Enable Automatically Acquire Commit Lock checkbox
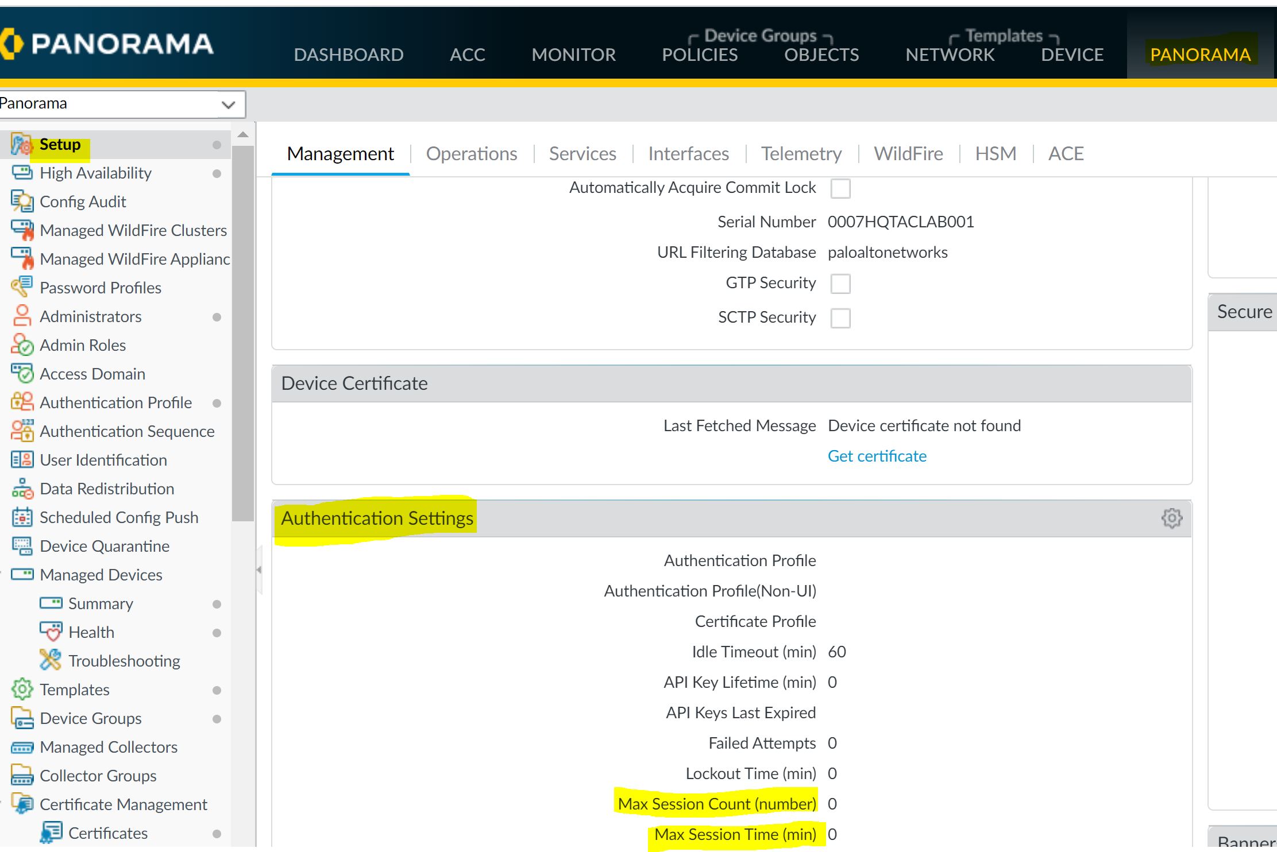Screen dimensions: 1277x852 pyautogui.click(x=840, y=188)
